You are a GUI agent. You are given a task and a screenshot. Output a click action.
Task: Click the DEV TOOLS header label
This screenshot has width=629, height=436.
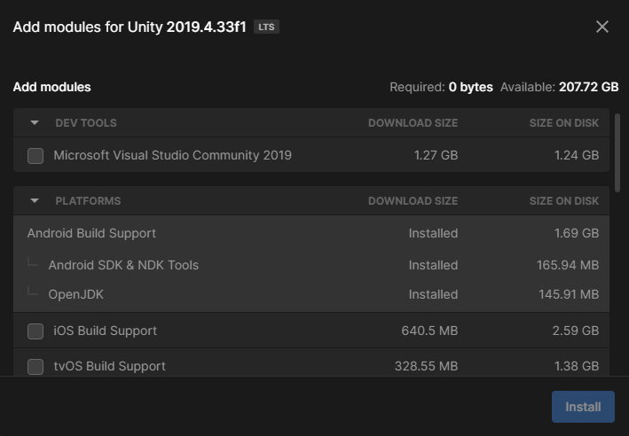[x=86, y=122]
